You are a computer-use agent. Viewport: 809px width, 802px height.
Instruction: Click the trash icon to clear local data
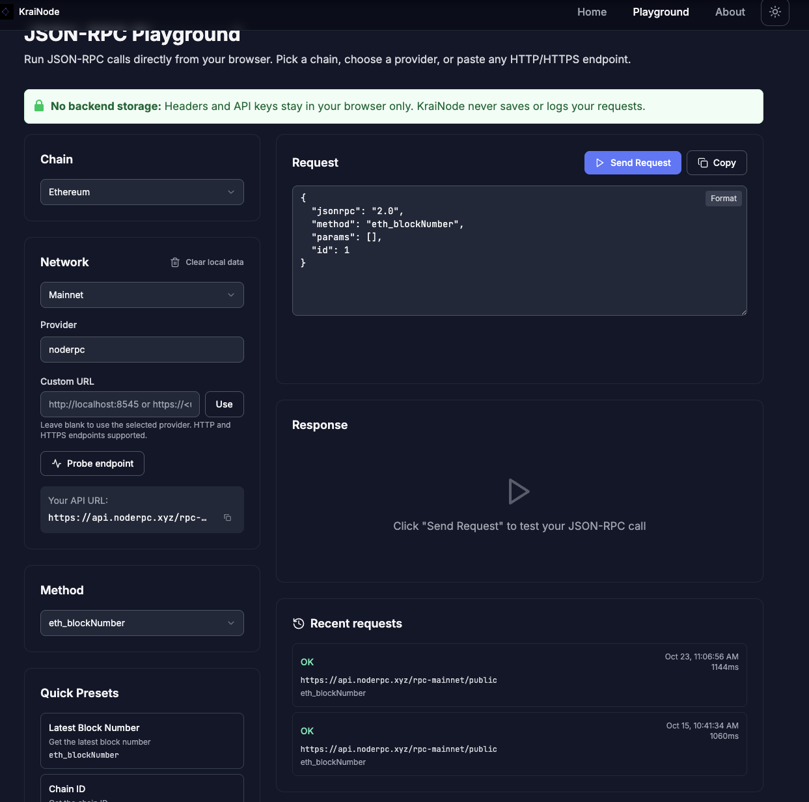174,262
